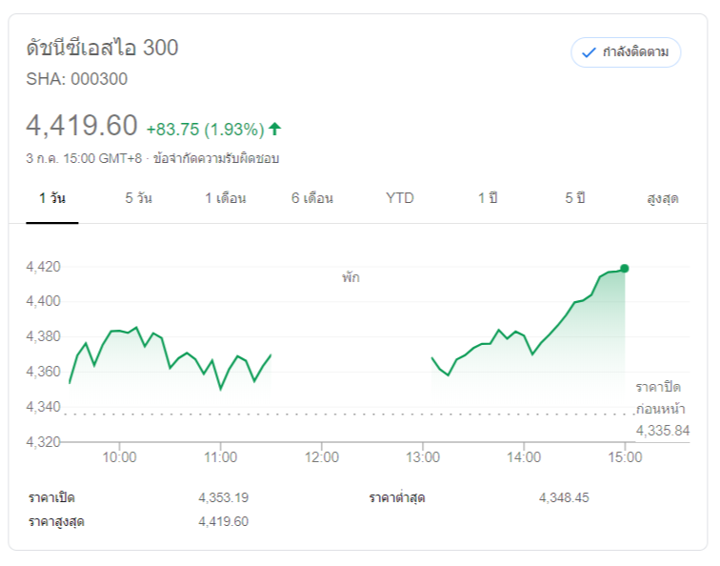This screenshot has height=566, width=720.
Task: Show the 1 เดือน chart range
Action: (226, 198)
